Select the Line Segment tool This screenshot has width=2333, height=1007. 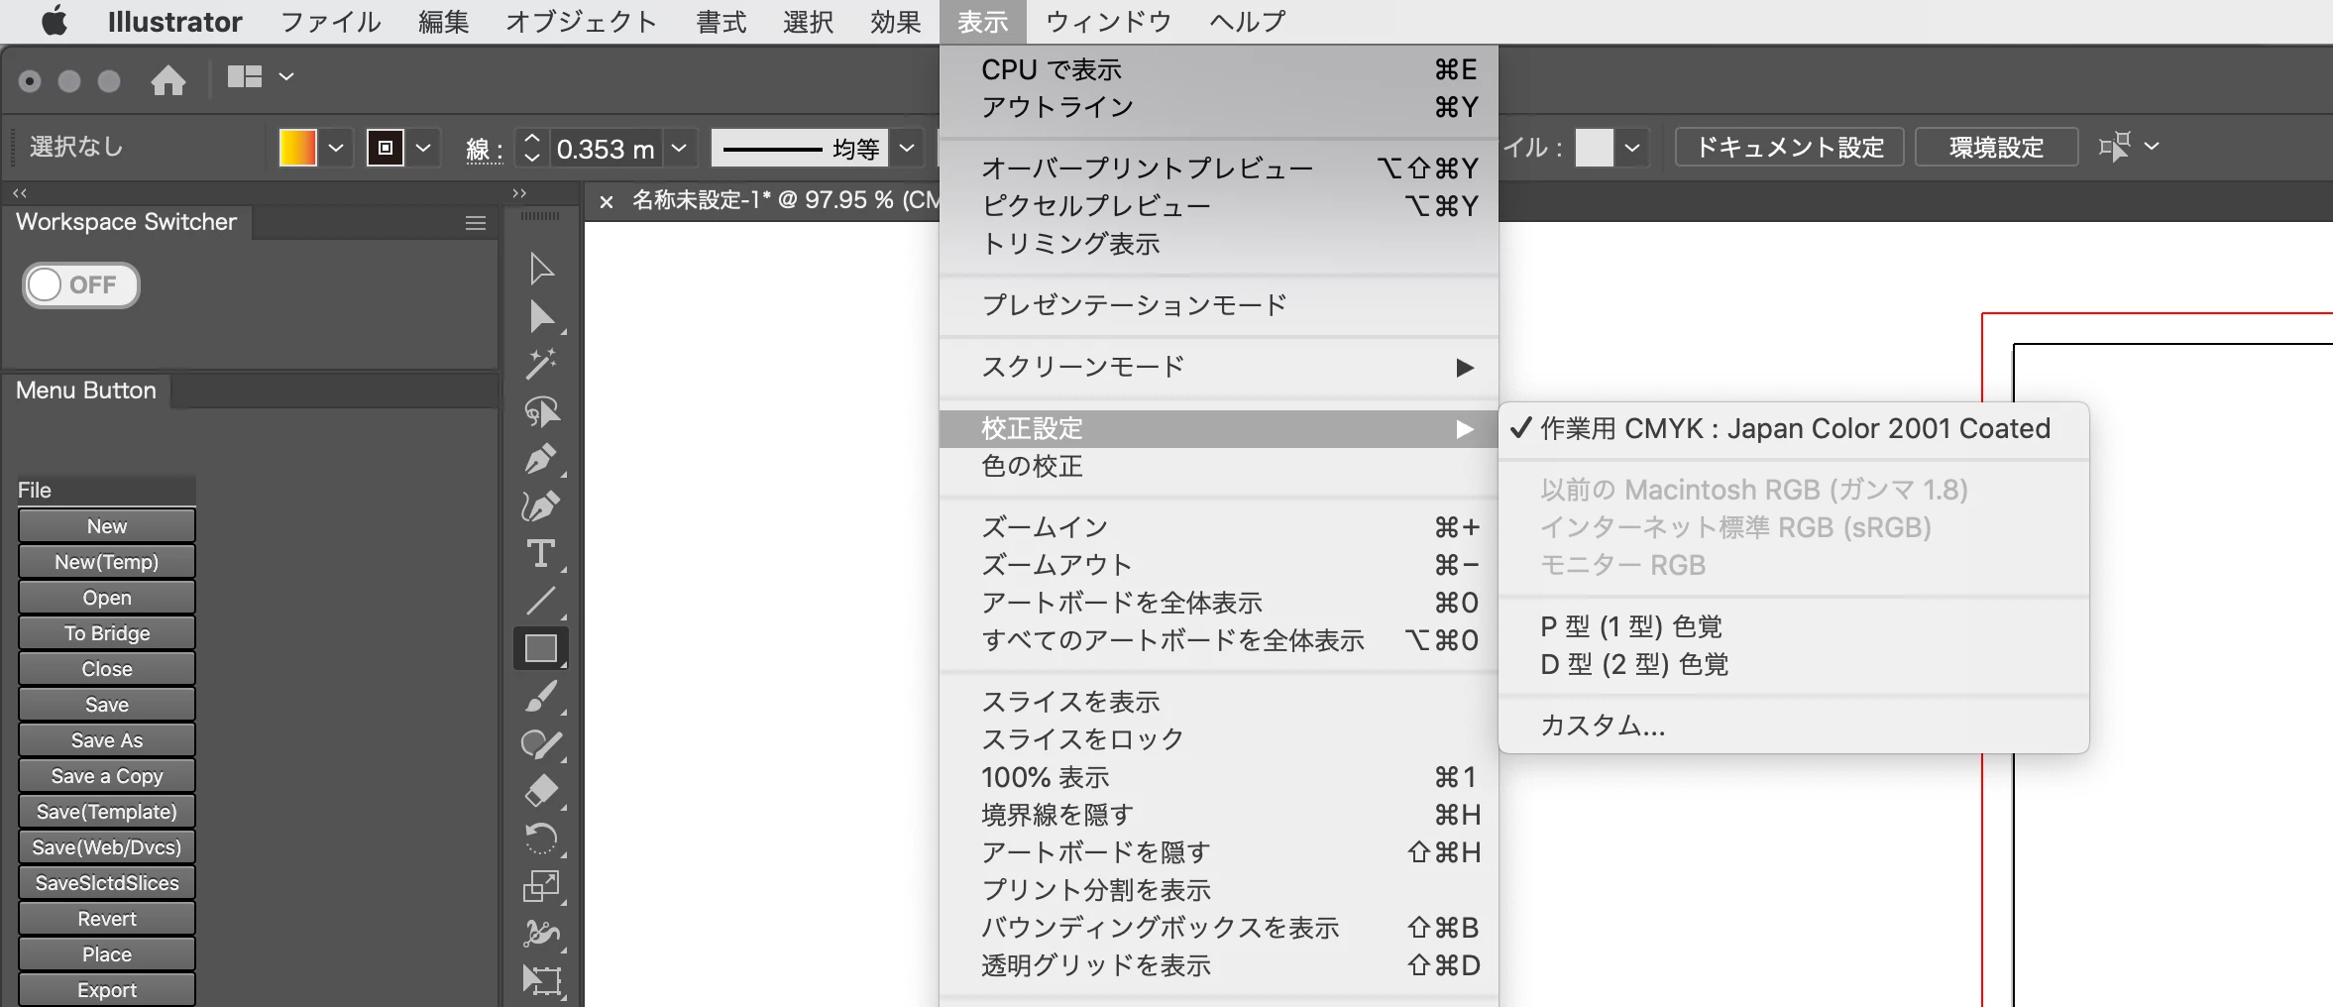coord(541,601)
